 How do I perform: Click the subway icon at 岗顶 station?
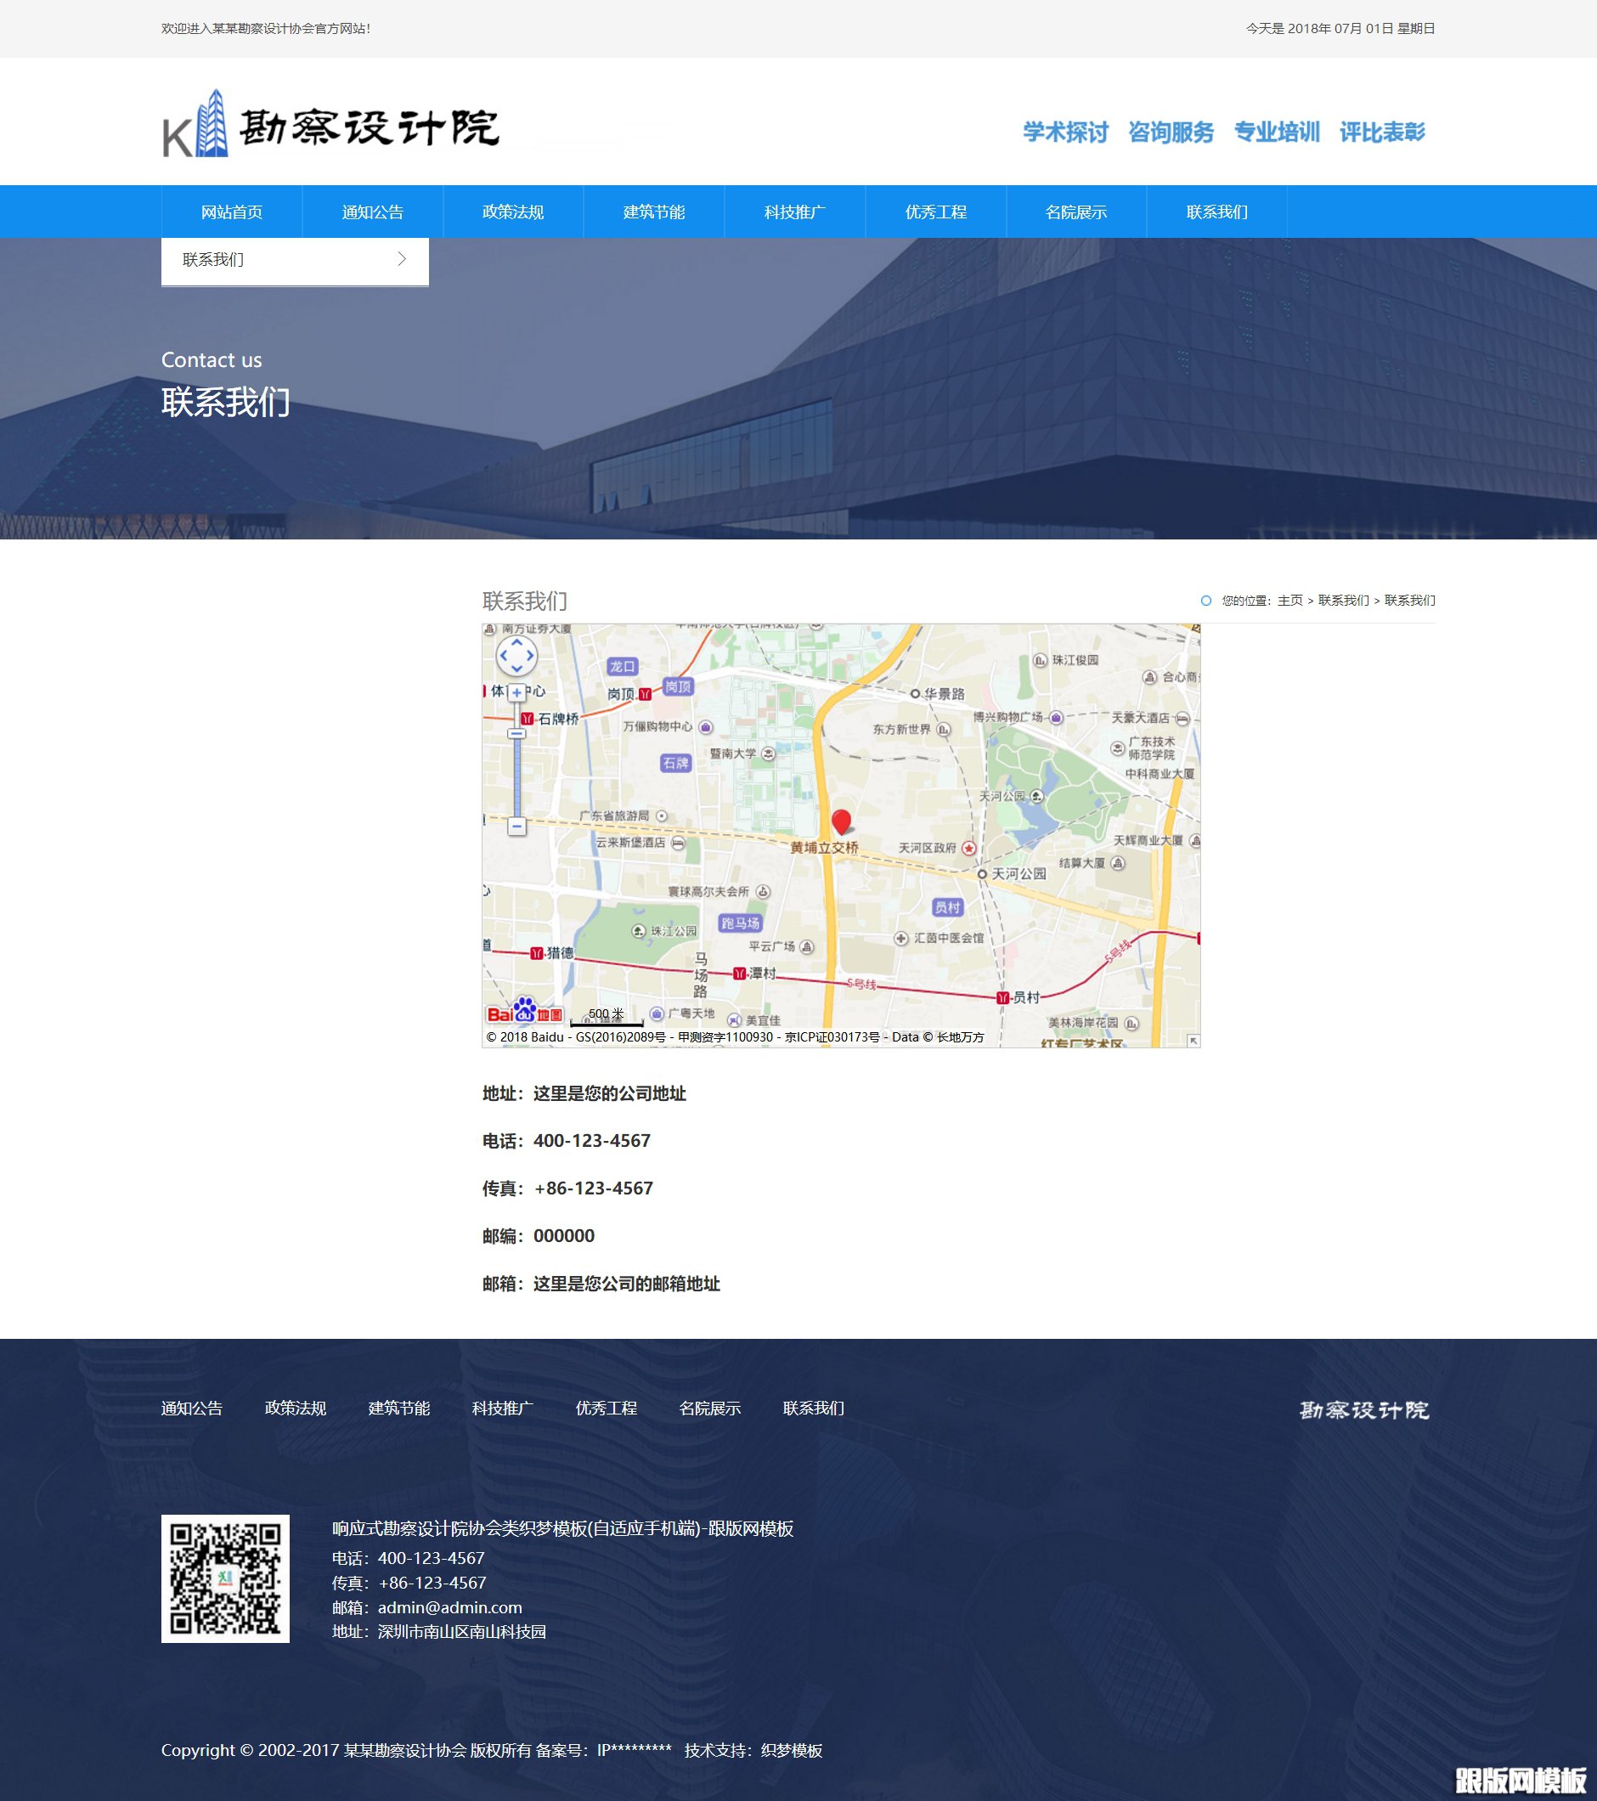pos(645,695)
